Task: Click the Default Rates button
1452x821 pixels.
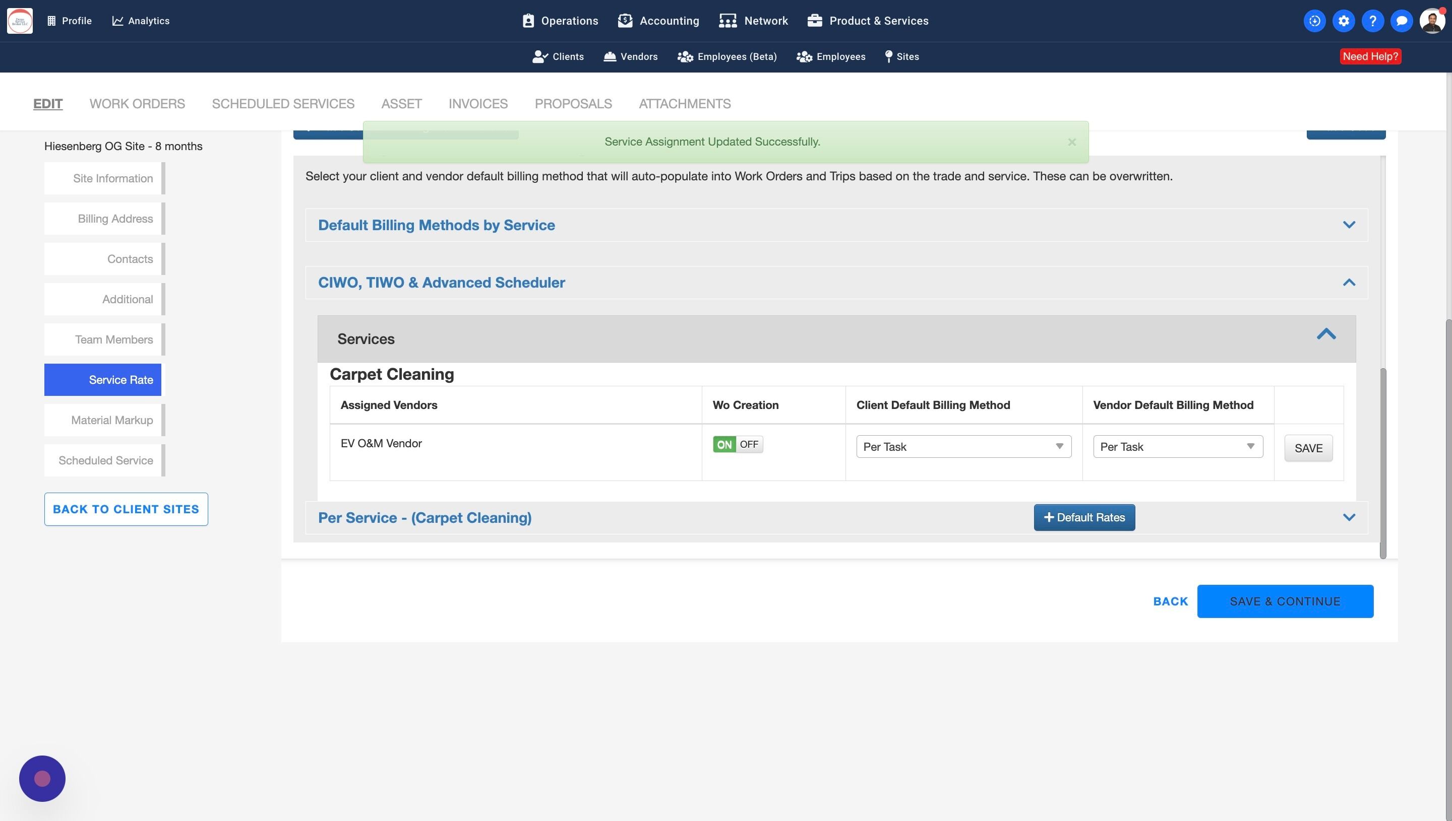Action: (1084, 517)
